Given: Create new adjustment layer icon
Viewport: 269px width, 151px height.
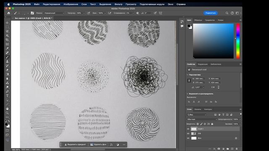Looking at the screenshot, I should [x=223, y=149].
